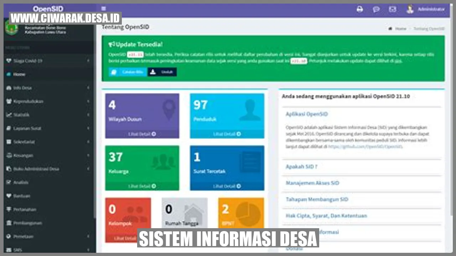Viewport: 456px width, 256px height.
Task: Expand the Aplikasi OpenSID accordion heading
Action: (x=307, y=114)
